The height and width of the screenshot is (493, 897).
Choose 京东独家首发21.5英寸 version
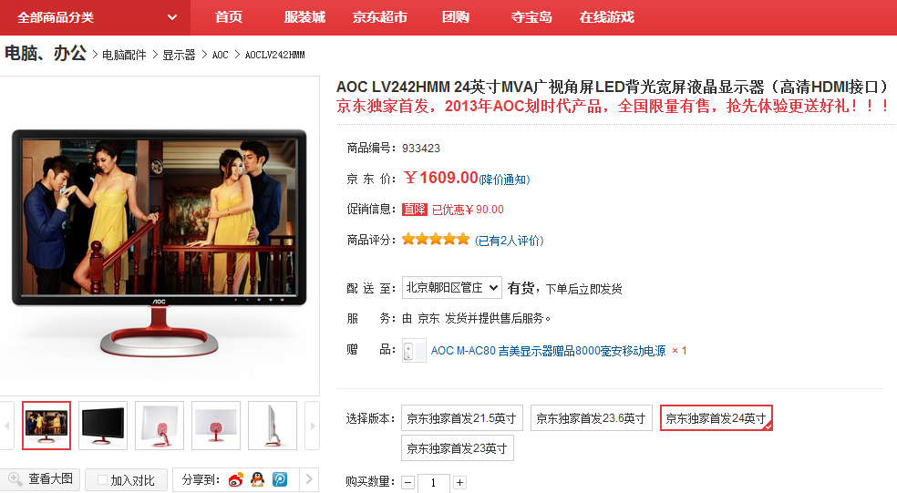pos(461,418)
